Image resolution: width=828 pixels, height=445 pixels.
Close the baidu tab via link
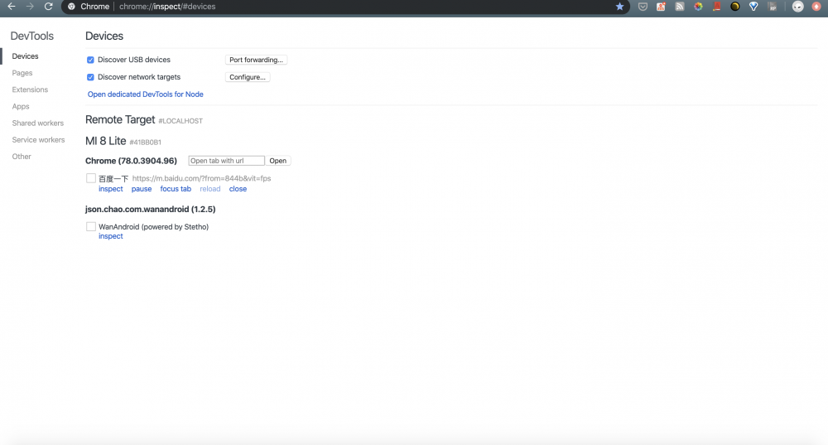(x=238, y=189)
